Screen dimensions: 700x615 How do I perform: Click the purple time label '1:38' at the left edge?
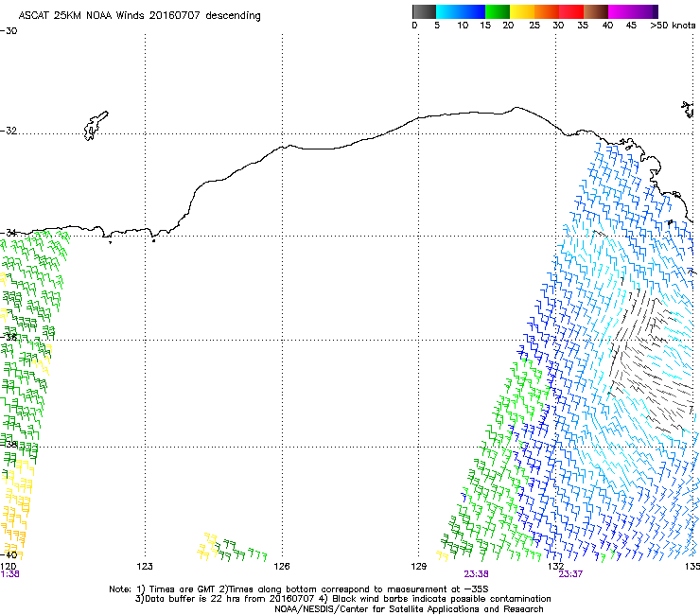(x=9, y=574)
